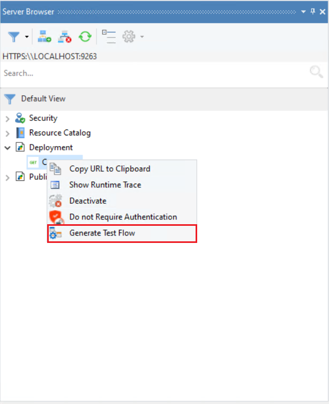Click the settings gear toolbar icon
Image resolution: width=329 pixels, height=404 pixels.
[x=129, y=37]
